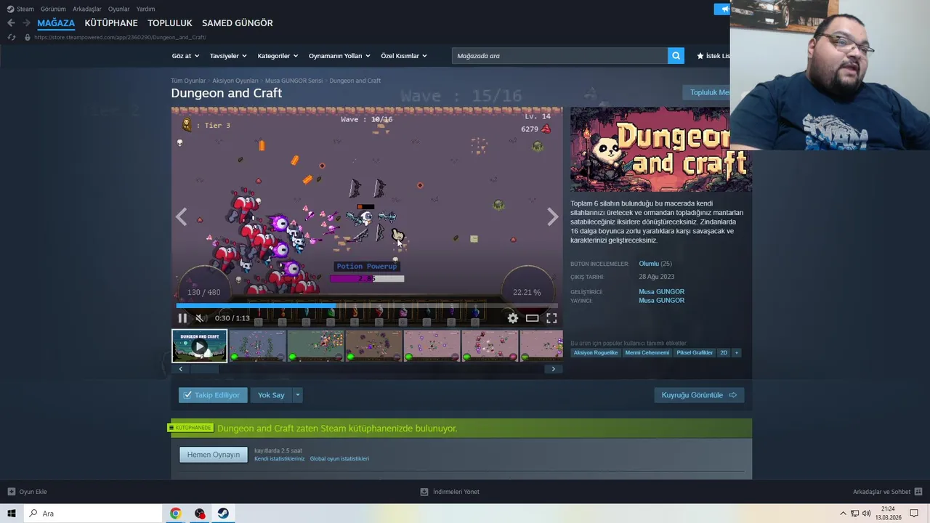Viewport: 930px width, 523px height.
Task: Select the trailer thumbnail with play icon
Action: pyautogui.click(x=200, y=346)
